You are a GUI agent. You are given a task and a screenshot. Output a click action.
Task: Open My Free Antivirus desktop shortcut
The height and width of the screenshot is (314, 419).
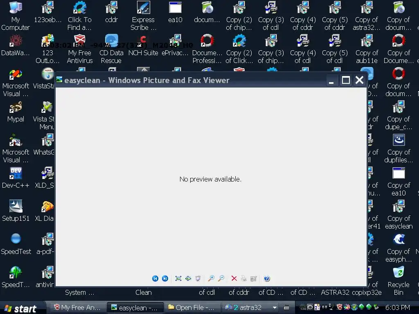click(79, 49)
